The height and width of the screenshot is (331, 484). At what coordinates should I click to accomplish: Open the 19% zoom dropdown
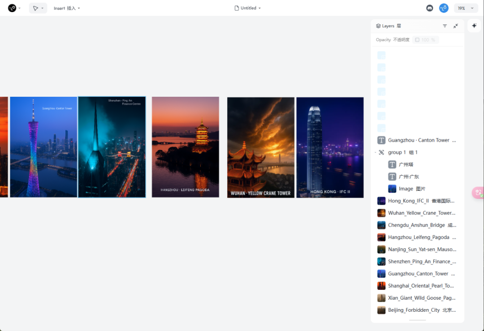tap(465, 9)
